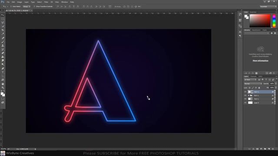Select the Paint Bucket tool

tap(3, 57)
